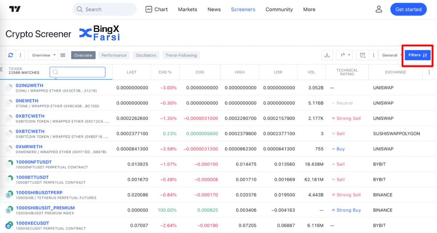This screenshot has height=233, width=437.
Task: Click the TradingView logo
Action: point(15,9)
